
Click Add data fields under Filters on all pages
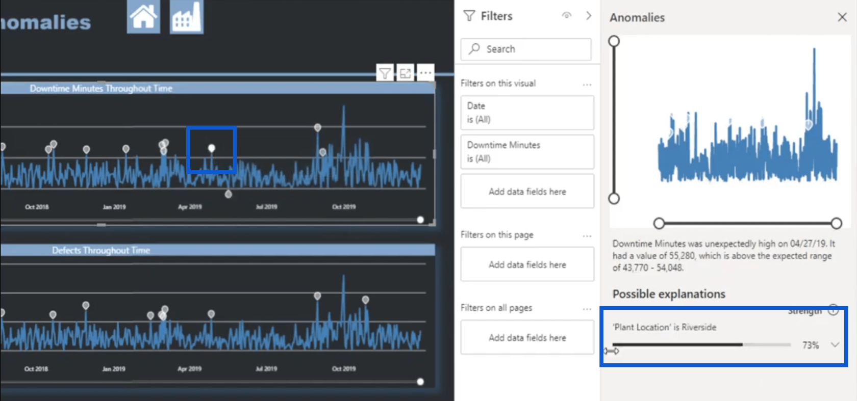point(527,337)
